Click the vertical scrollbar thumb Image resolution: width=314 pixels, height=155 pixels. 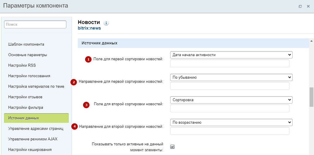pos(311,97)
